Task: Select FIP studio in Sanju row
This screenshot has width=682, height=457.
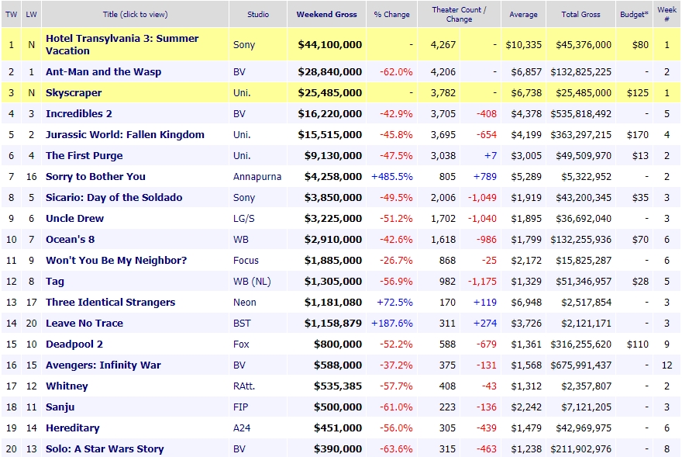Action: pos(240,407)
